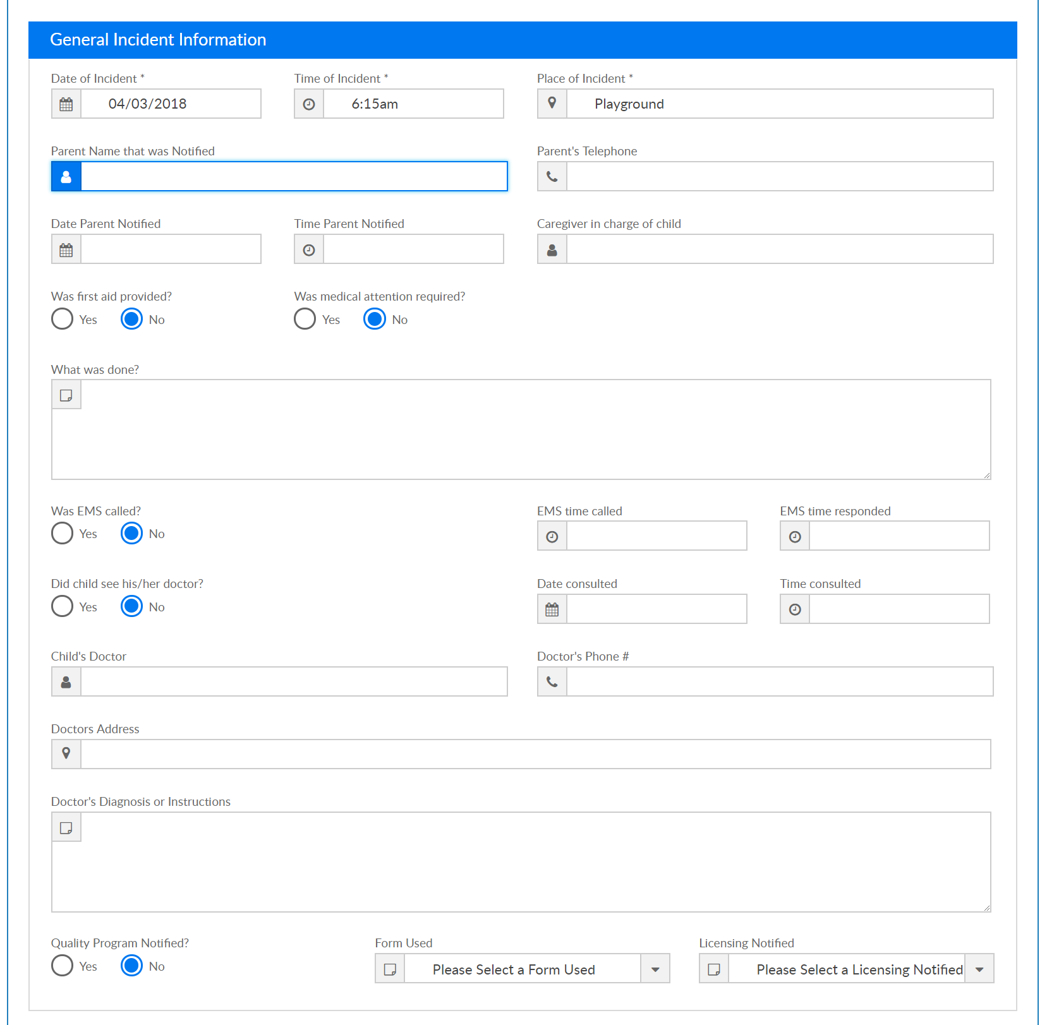Click the Time Parent Notified input
Image resolution: width=1047 pixels, height=1025 pixels.
pyautogui.click(x=414, y=249)
